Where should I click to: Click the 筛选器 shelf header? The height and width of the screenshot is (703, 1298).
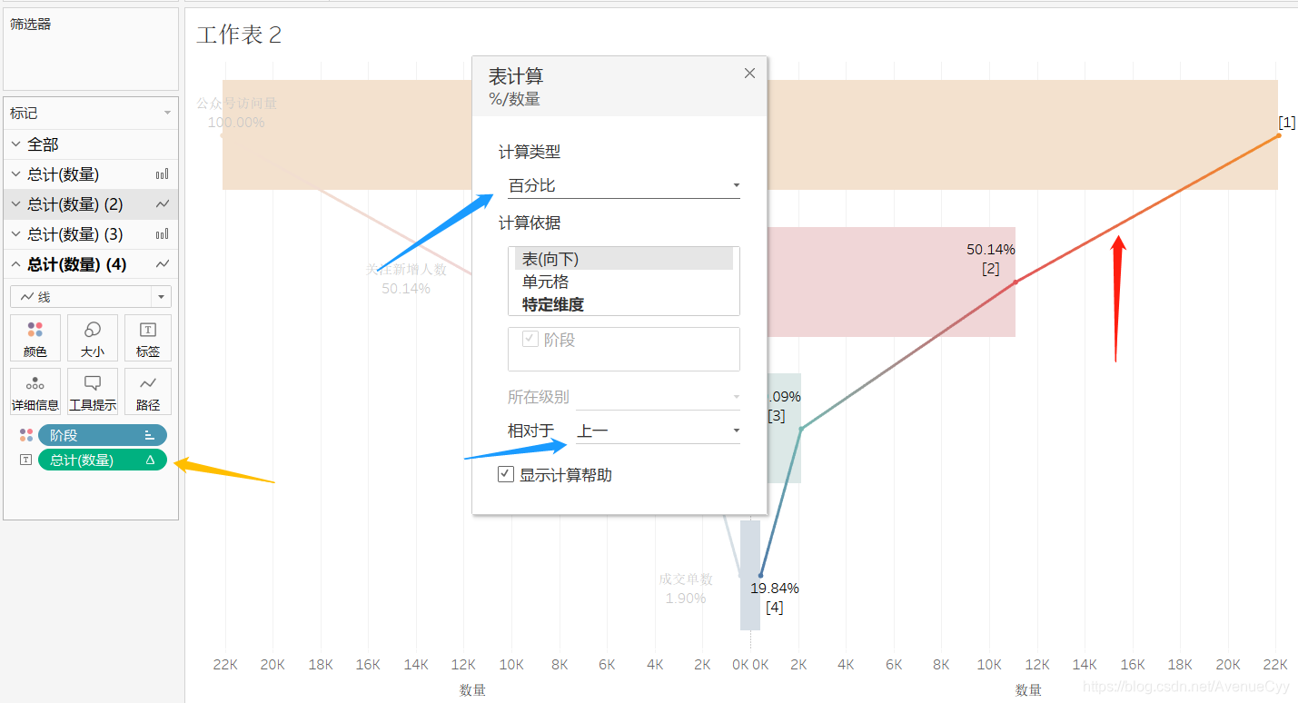31,25
